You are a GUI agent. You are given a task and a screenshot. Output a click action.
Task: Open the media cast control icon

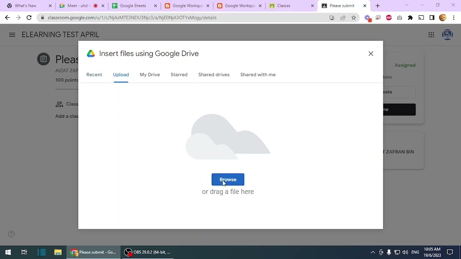[x=421, y=18]
